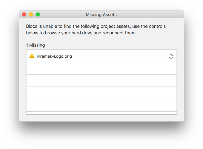Click the word "reconnect" in the description

click(113, 33)
